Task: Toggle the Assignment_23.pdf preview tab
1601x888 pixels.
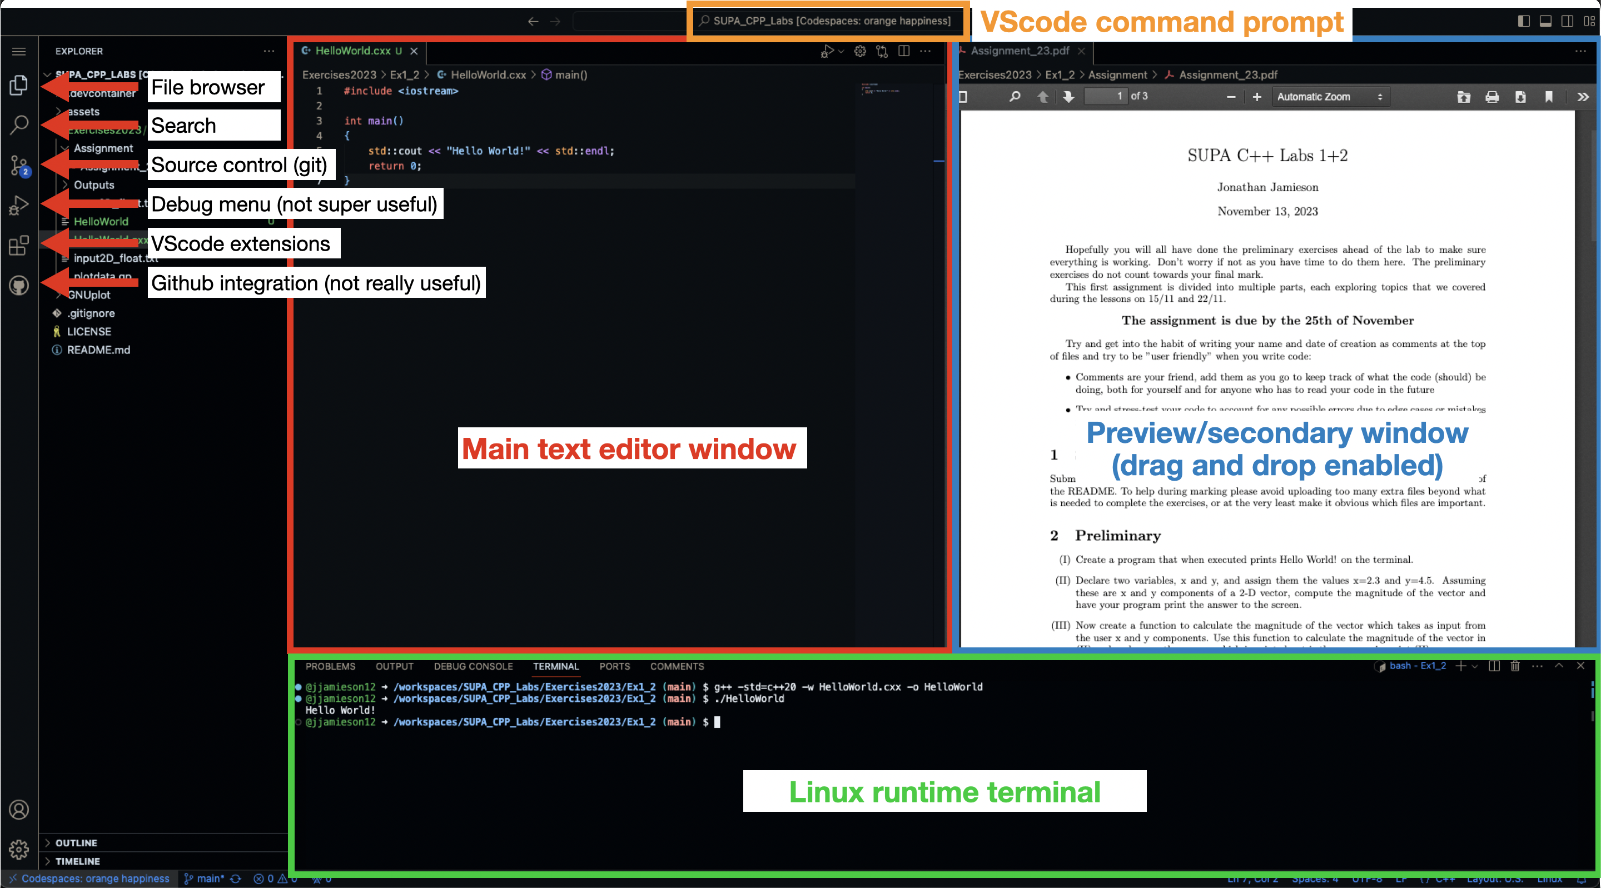Action: click(1017, 51)
